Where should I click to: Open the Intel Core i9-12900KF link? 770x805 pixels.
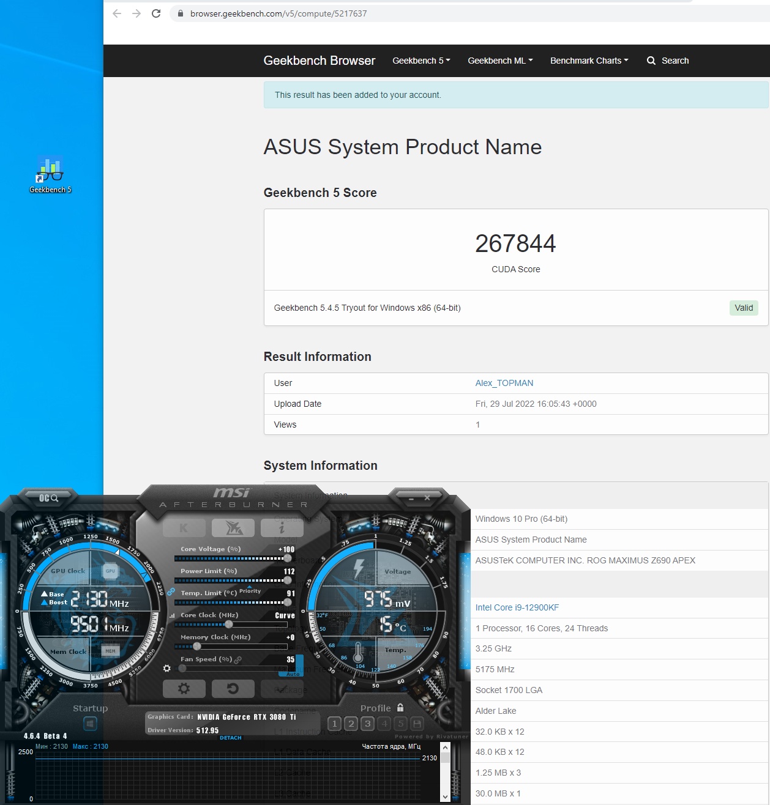(x=517, y=607)
